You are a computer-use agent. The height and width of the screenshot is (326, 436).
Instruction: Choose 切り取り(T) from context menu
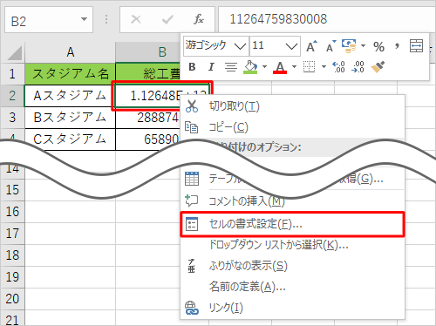point(292,106)
